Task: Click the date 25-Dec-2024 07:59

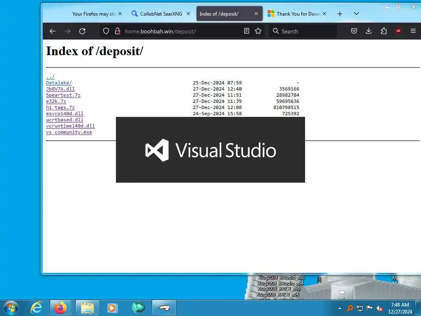Action: click(217, 83)
